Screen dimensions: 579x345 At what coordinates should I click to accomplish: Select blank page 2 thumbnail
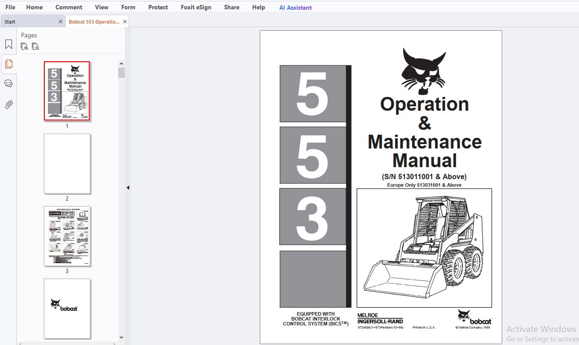67,164
